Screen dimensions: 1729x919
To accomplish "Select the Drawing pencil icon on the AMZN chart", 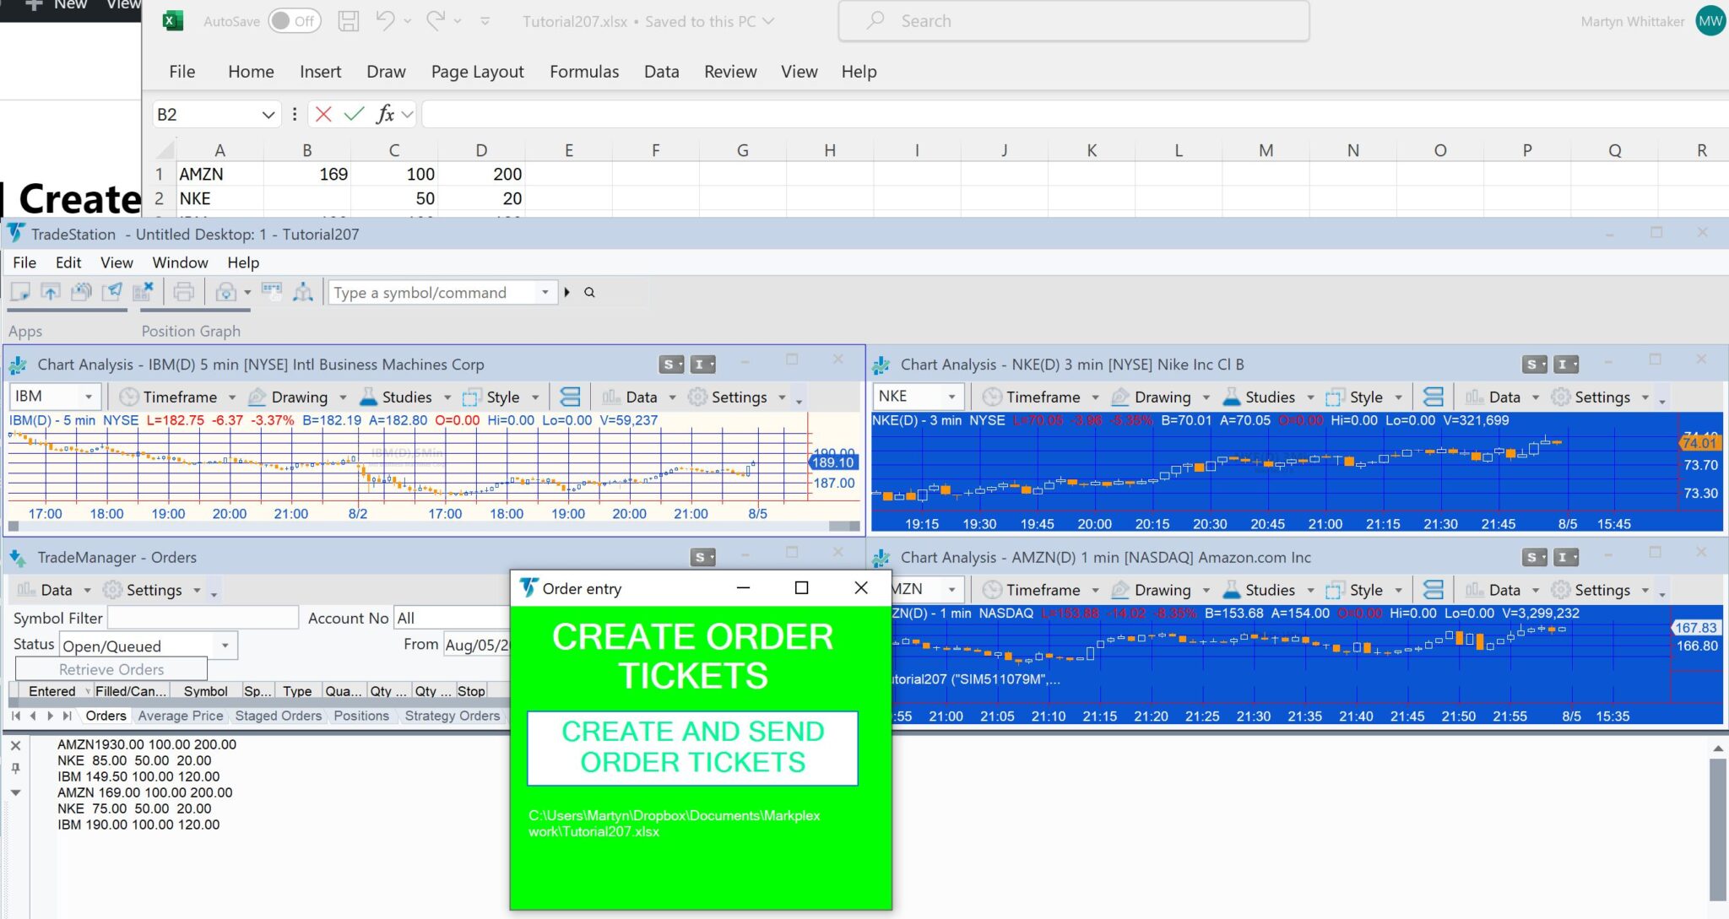I will coord(1119,589).
